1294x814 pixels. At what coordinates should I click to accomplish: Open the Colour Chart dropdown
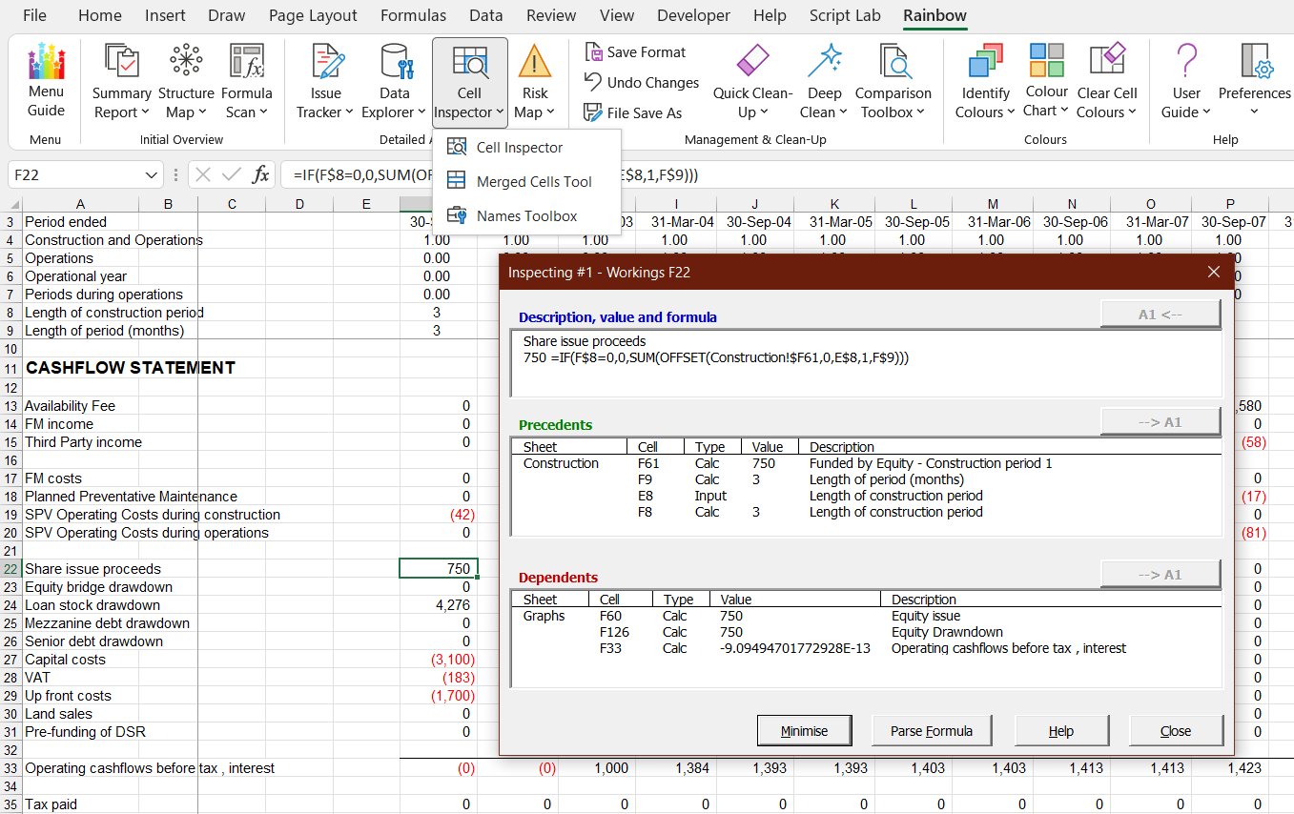pyautogui.click(x=1046, y=101)
